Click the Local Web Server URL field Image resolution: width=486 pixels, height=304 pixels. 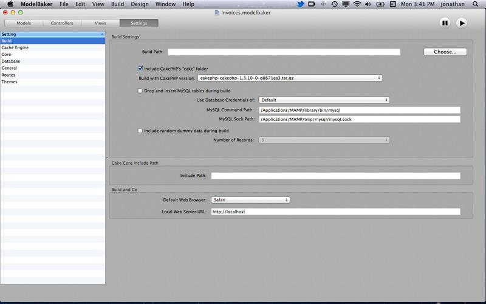(335, 212)
